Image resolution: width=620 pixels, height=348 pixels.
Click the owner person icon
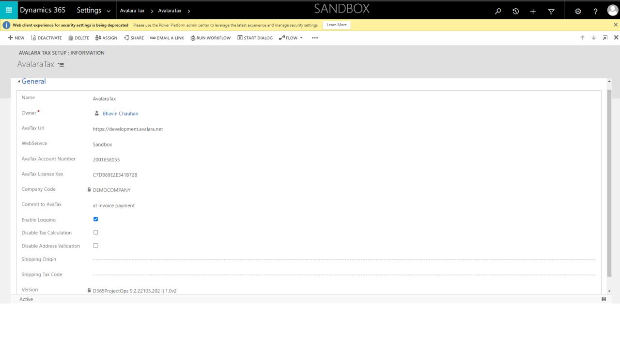96,113
